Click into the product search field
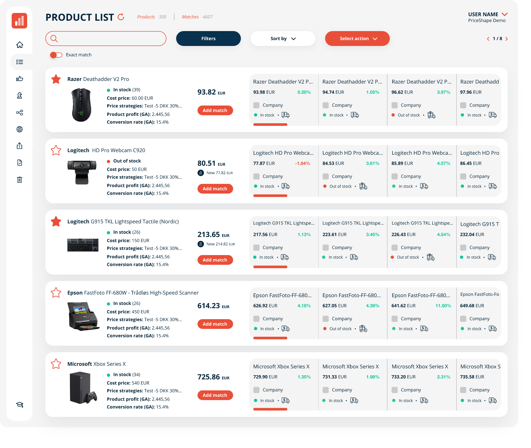 pos(106,39)
